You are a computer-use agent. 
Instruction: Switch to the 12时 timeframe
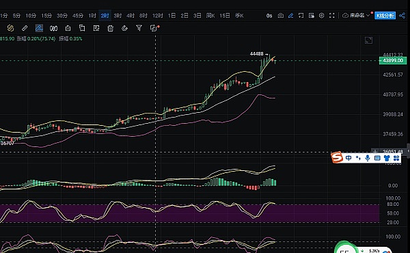(158, 16)
